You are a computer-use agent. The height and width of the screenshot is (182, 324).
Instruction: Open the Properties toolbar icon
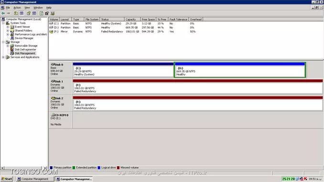pos(29,13)
